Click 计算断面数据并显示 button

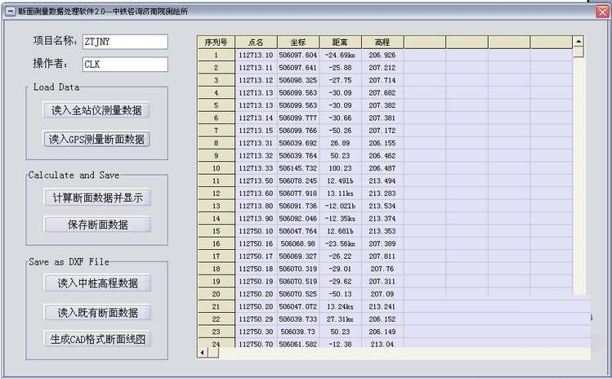click(97, 198)
